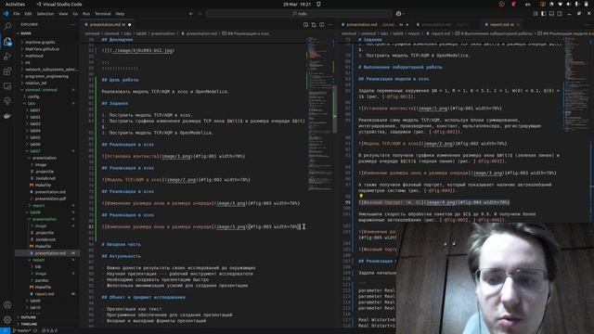Open the Accounts icon in activity bar
Image resolution: width=594 pixels, height=334 pixels.
point(7,305)
